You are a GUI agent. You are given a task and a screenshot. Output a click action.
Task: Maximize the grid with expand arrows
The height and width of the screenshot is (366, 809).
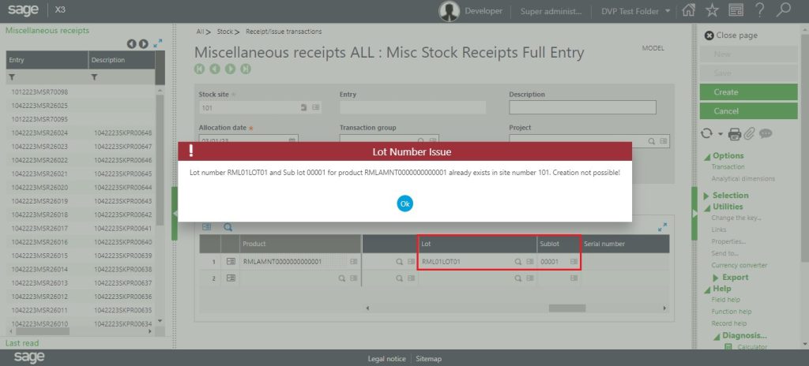click(x=663, y=227)
